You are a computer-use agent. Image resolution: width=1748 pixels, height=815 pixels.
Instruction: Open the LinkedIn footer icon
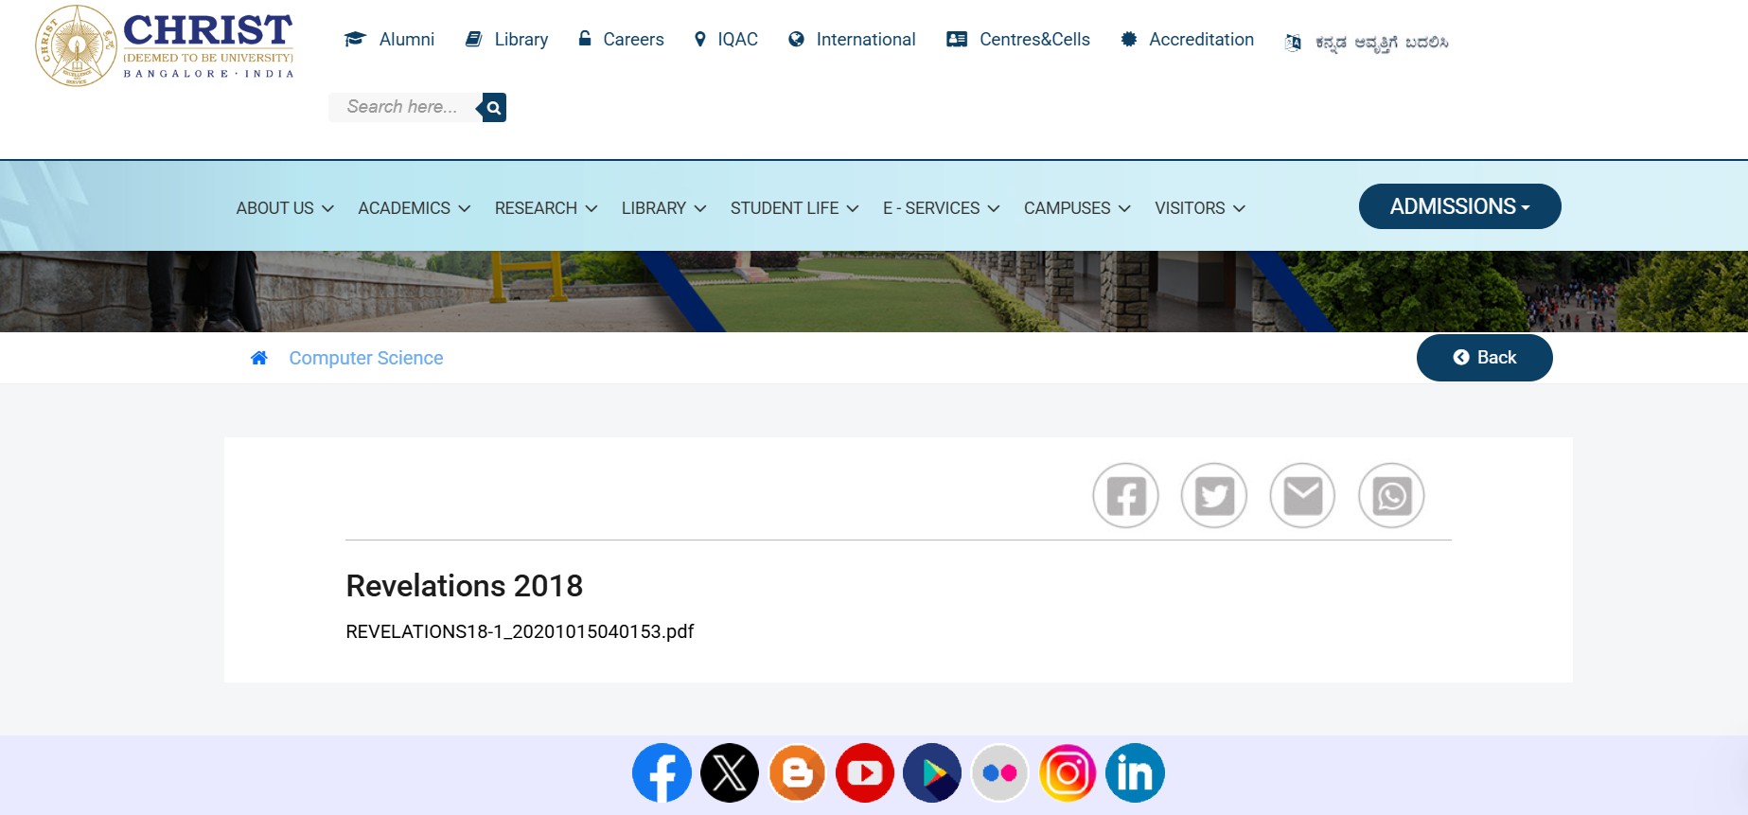click(x=1135, y=773)
